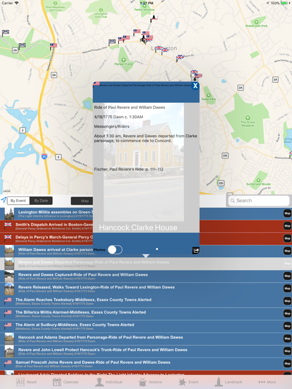Viewport: 292px width, 389px height.
Task: Tap Map button for Revere Released row
Action: click(287, 288)
